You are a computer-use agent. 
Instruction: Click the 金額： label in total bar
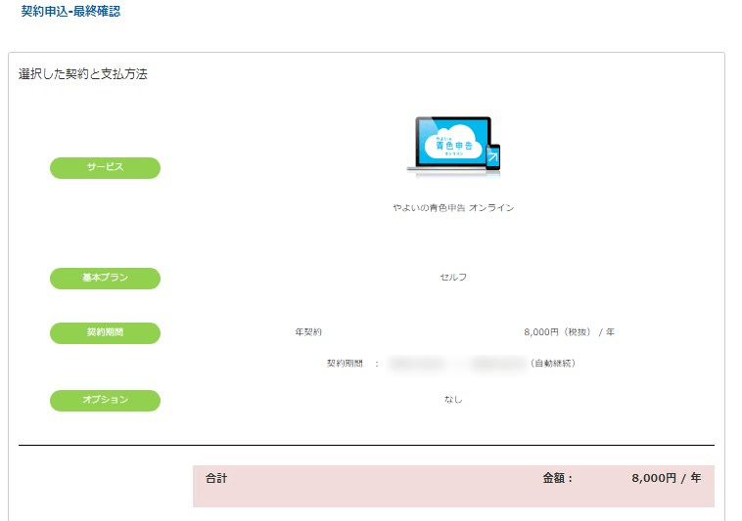557,478
